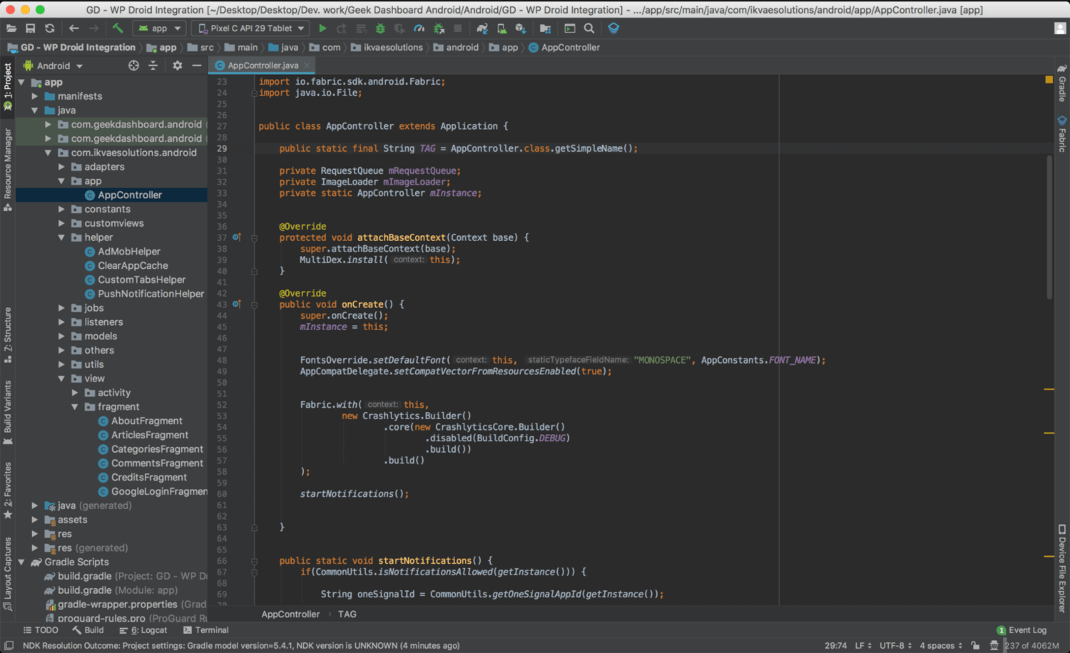Image resolution: width=1070 pixels, height=653 pixels.
Task: Switch to the Terminal tab
Action: pyautogui.click(x=205, y=630)
